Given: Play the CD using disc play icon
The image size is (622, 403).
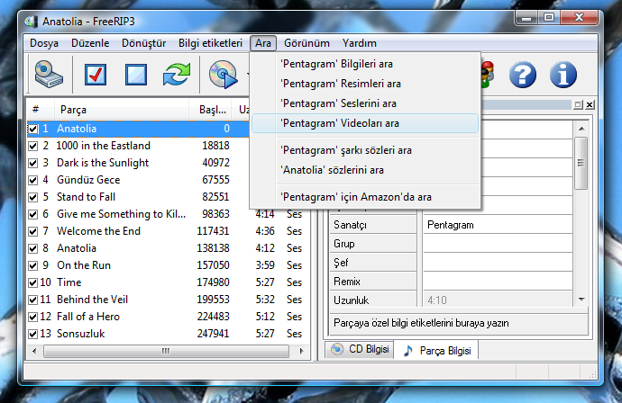Looking at the screenshot, I should 223,75.
